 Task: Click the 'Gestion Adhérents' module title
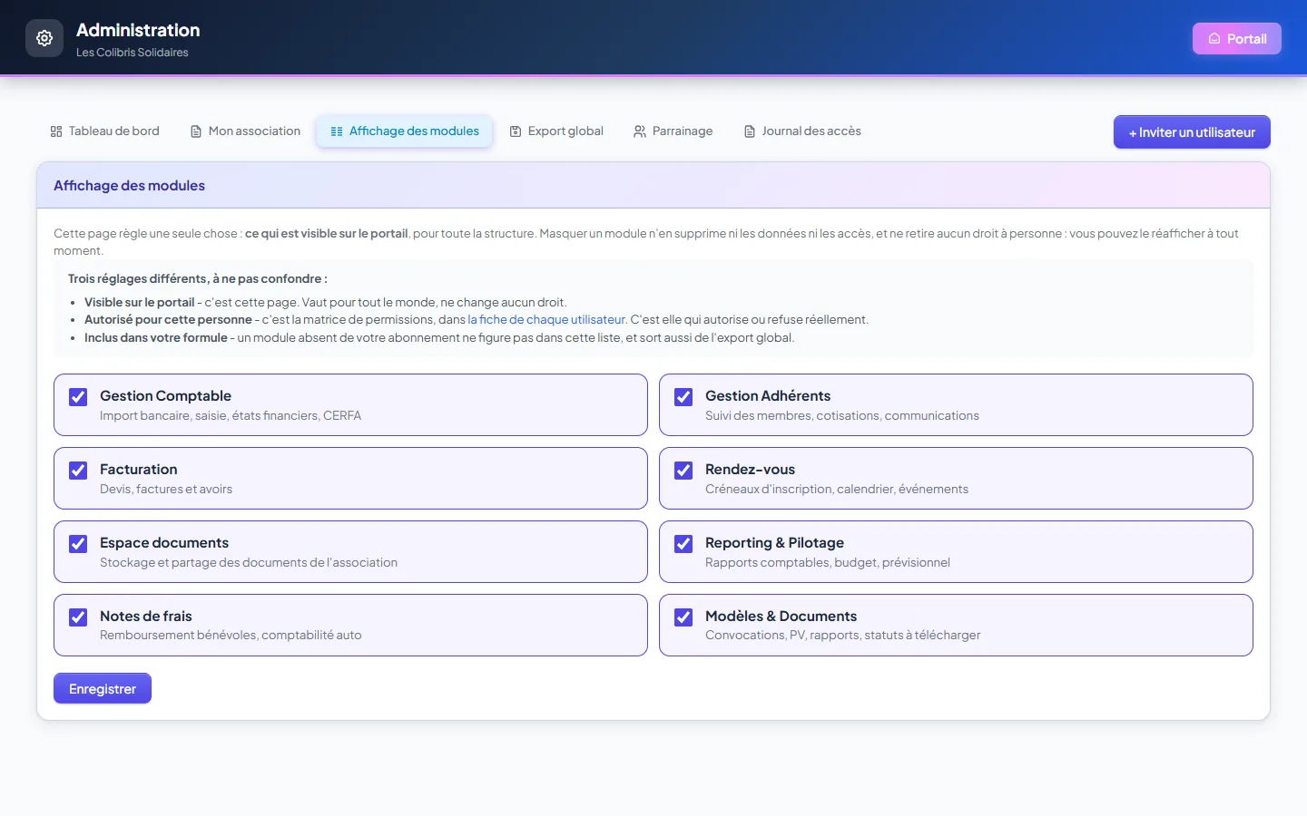point(768,396)
